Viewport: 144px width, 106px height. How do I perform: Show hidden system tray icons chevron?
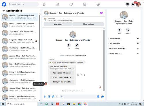119,104
